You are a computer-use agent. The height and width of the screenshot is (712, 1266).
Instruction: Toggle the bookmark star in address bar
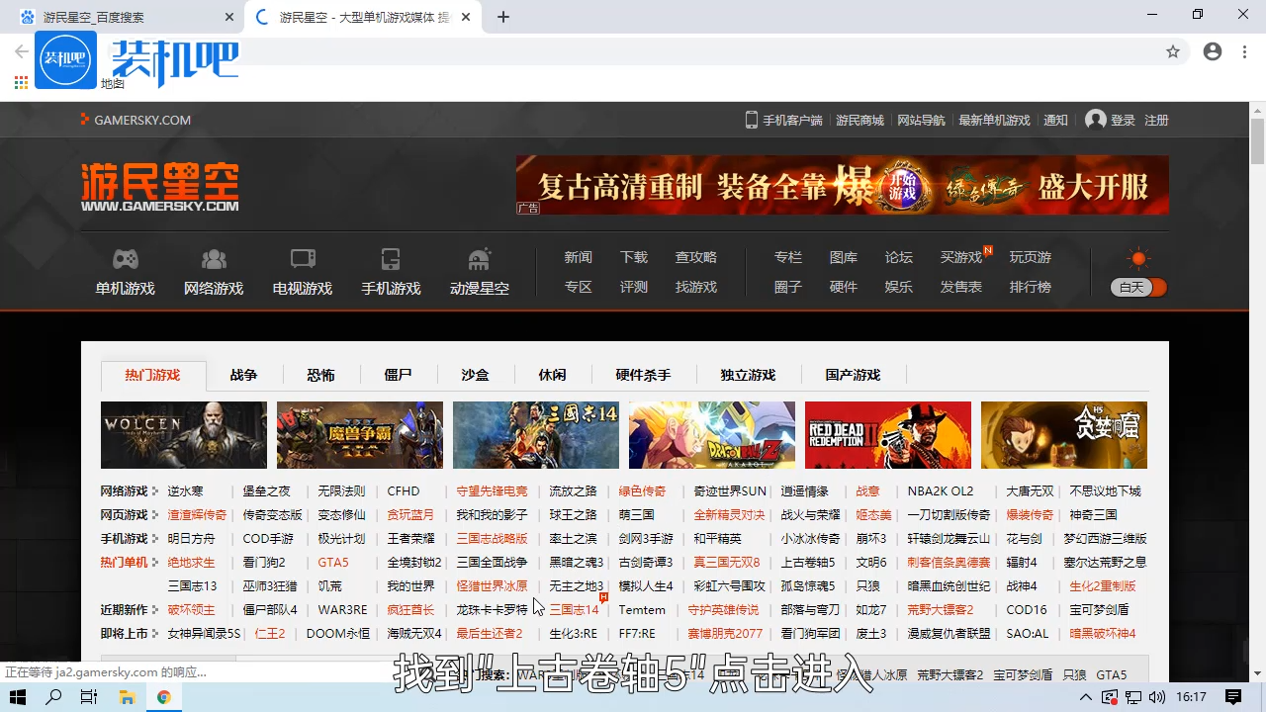click(x=1173, y=50)
